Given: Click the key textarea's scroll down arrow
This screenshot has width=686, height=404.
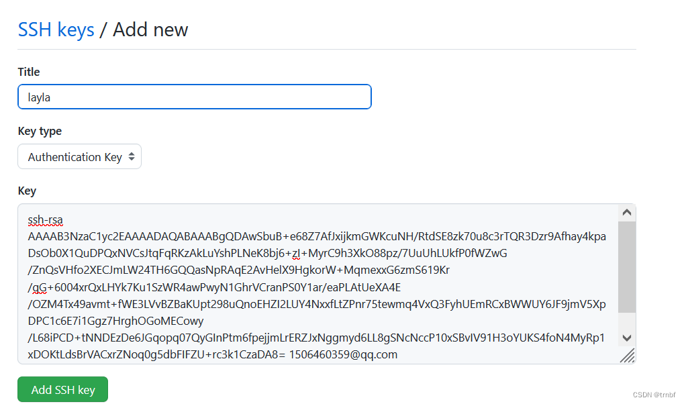Looking at the screenshot, I should click(627, 338).
